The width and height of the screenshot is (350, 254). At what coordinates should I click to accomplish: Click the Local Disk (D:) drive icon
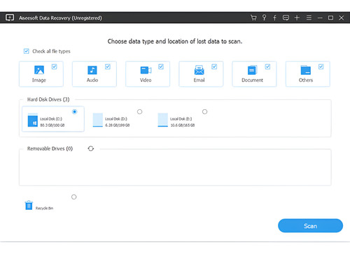98,120
